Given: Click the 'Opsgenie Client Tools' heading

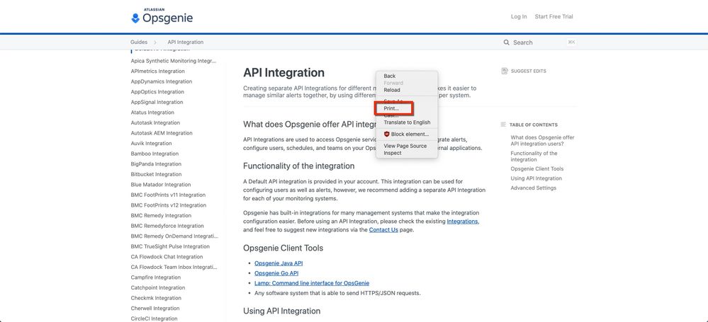Looking at the screenshot, I should [283, 248].
